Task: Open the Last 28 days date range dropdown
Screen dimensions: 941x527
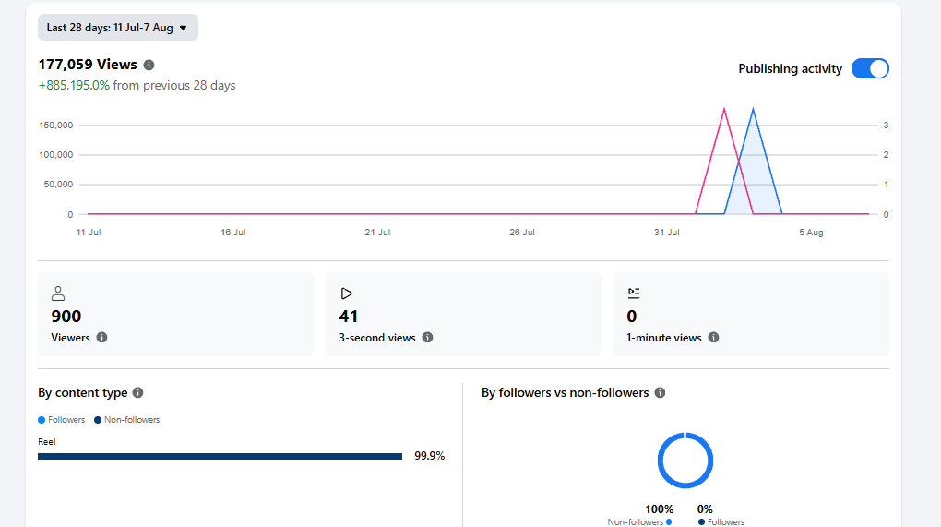Action: pos(118,28)
